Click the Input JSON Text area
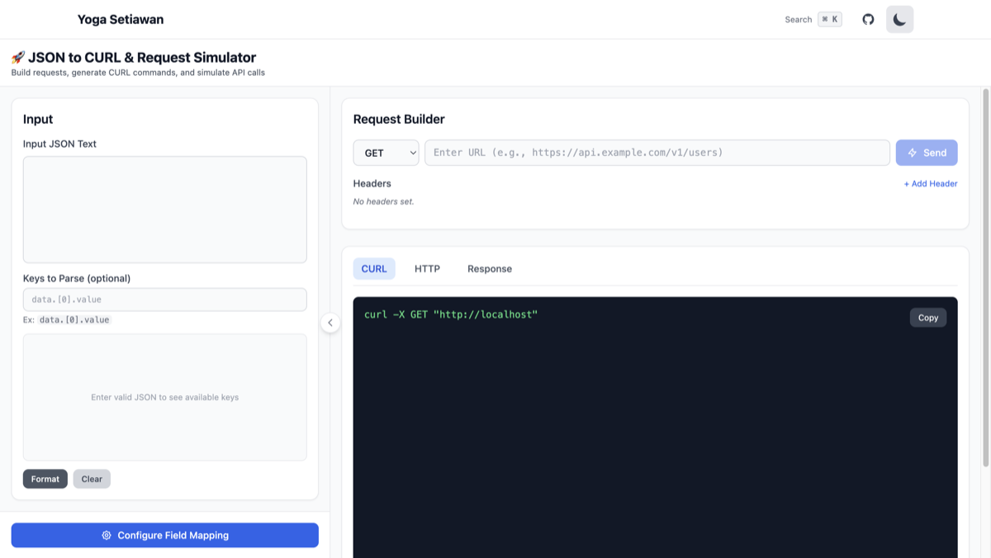Viewport: 991px width, 558px height. [x=165, y=208]
